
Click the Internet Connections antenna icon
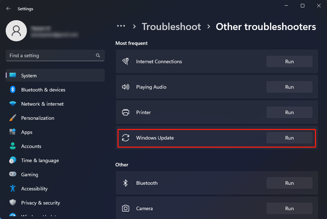coord(126,61)
